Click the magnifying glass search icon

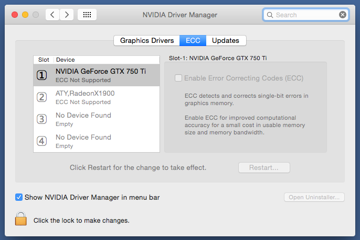tap(270, 15)
